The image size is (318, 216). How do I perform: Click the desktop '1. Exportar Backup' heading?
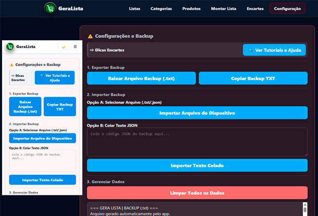pos(106,67)
